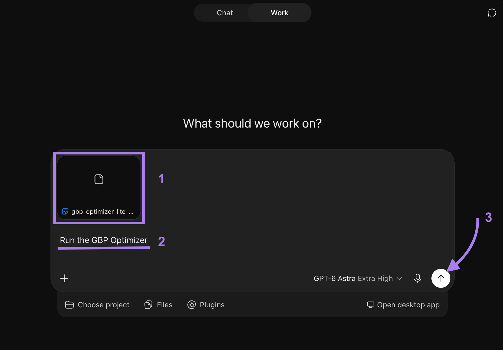
Task: Click the blue file-type icon on the attachment
Action: pos(65,211)
